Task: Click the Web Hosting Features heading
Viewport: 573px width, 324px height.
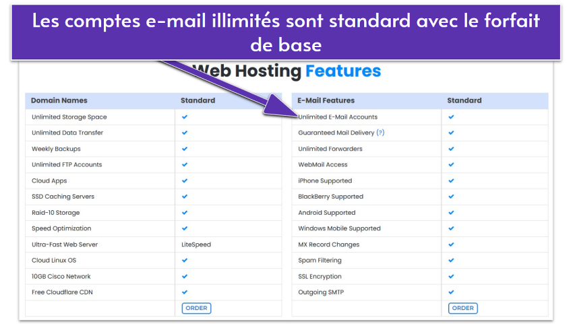Action: 286,71
